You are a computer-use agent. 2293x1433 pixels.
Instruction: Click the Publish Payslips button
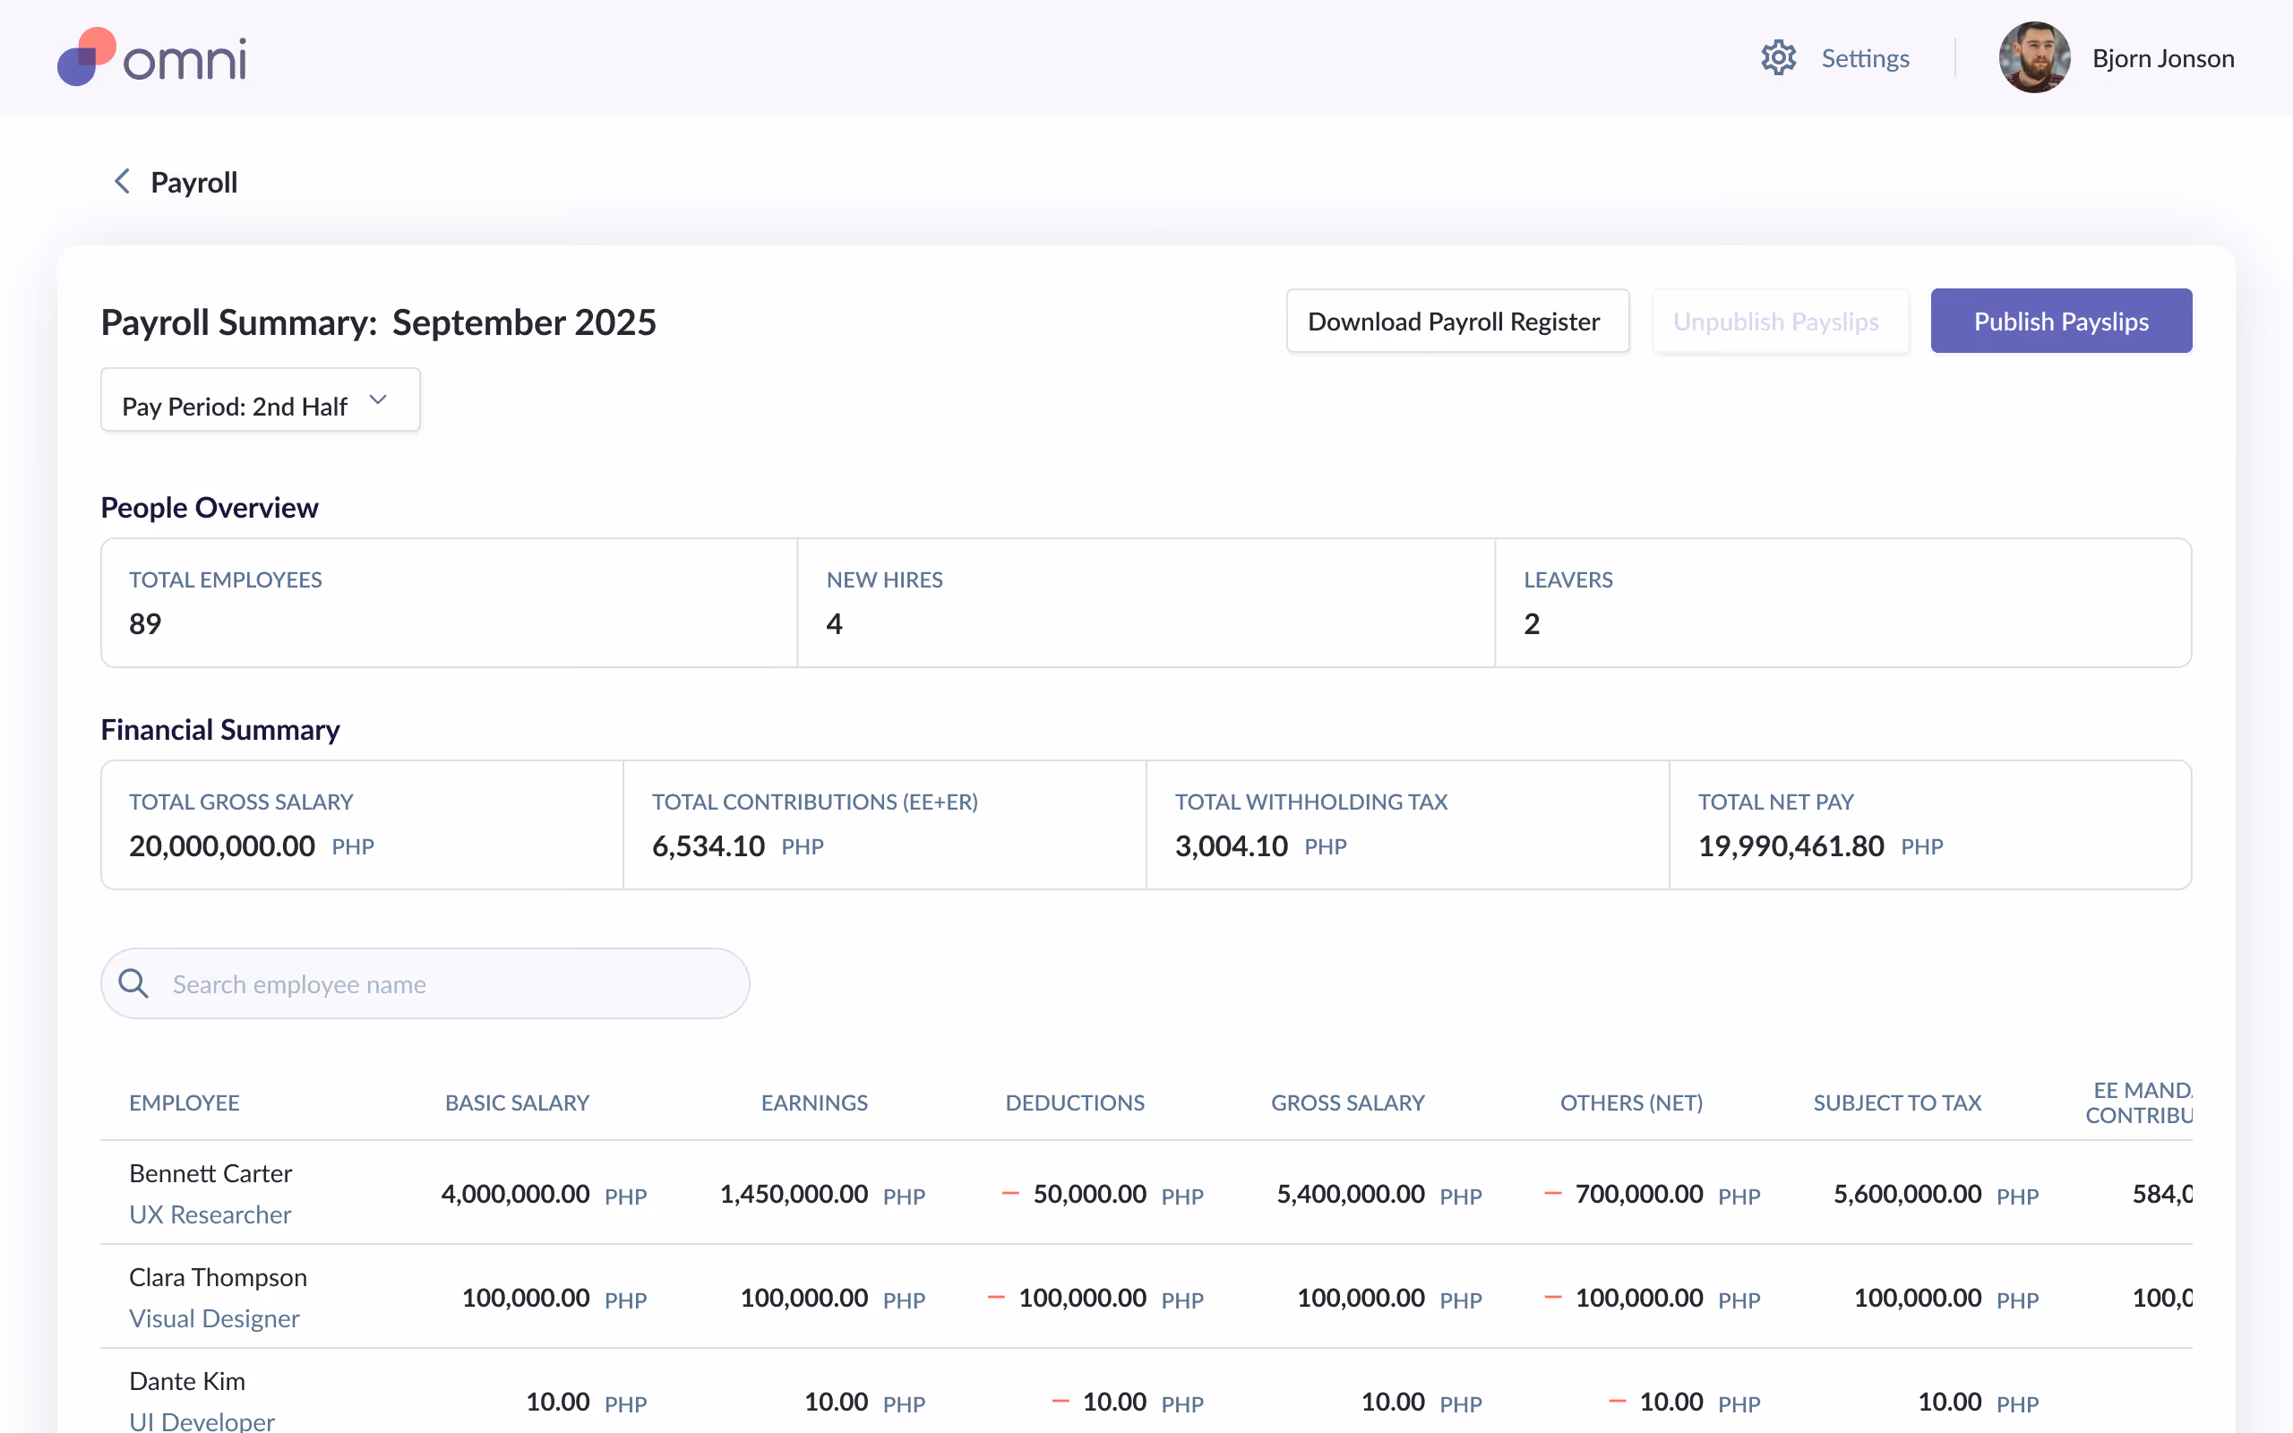click(2061, 322)
